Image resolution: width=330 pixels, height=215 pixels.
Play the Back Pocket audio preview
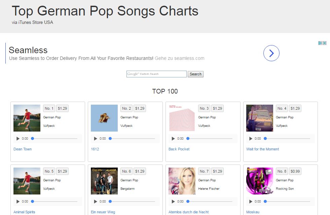pyautogui.click(x=173, y=139)
